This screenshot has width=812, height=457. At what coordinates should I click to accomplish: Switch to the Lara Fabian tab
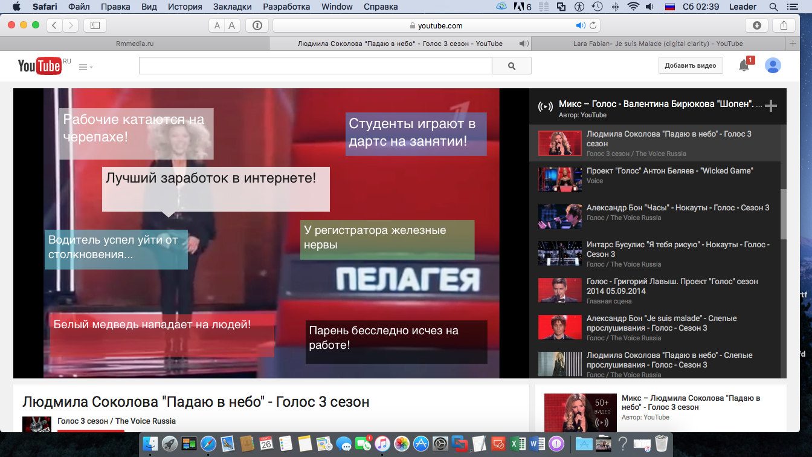pyautogui.click(x=658, y=44)
